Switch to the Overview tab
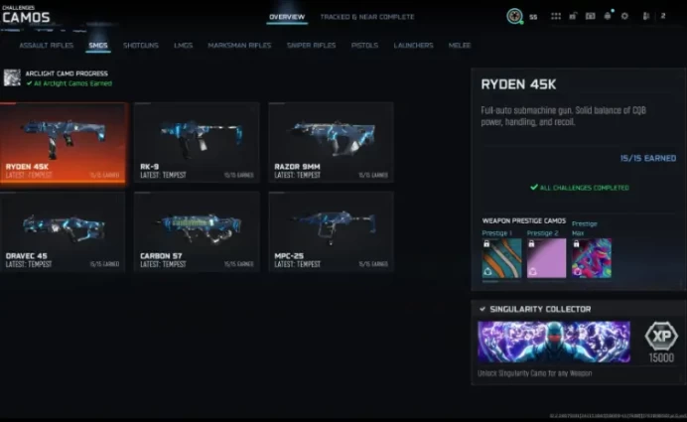This screenshot has height=422, width=687. tap(287, 17)
